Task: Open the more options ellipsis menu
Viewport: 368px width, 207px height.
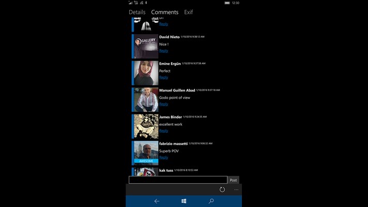Action: 236,189
